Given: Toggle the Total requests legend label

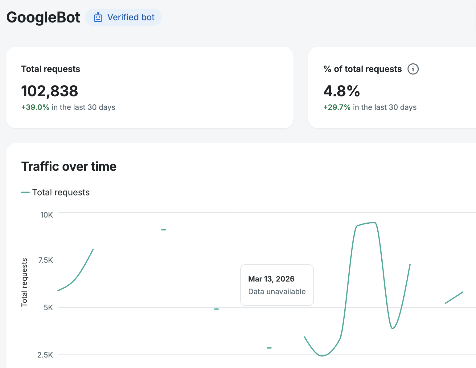Looking at the screenshot, I should coord(61,192).
